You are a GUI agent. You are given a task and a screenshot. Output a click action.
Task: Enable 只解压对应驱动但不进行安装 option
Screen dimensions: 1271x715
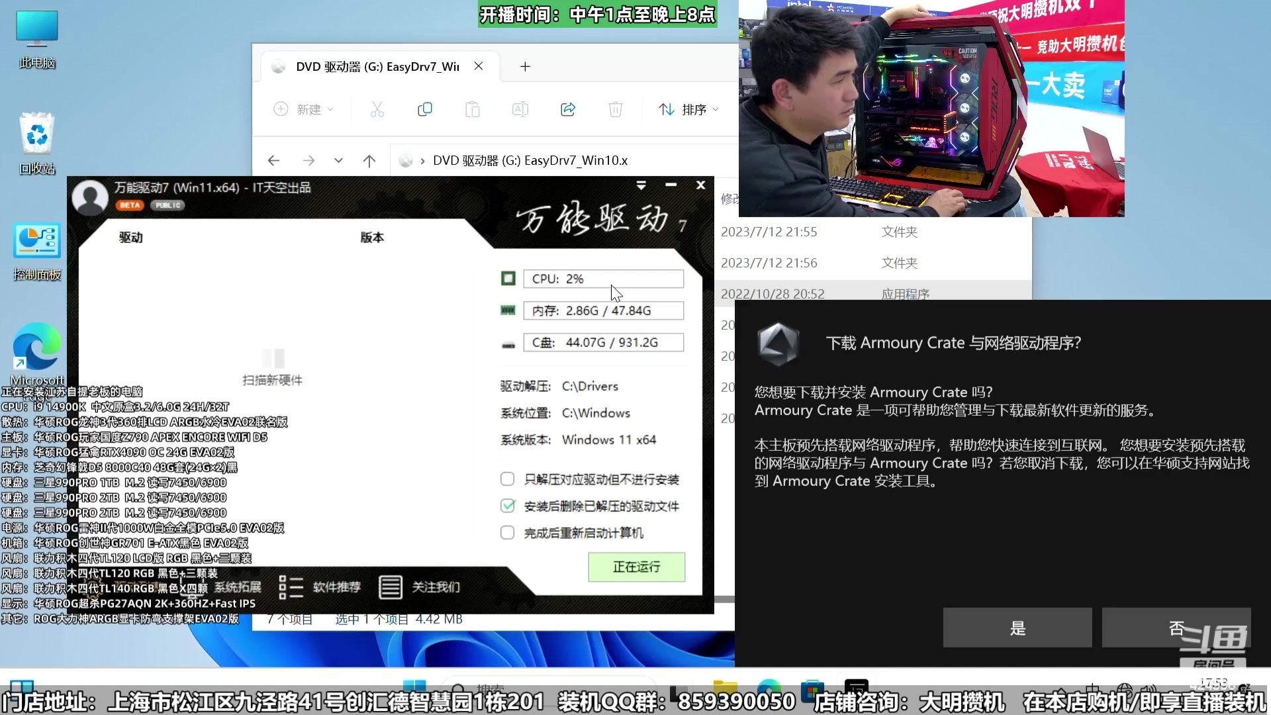508,479
